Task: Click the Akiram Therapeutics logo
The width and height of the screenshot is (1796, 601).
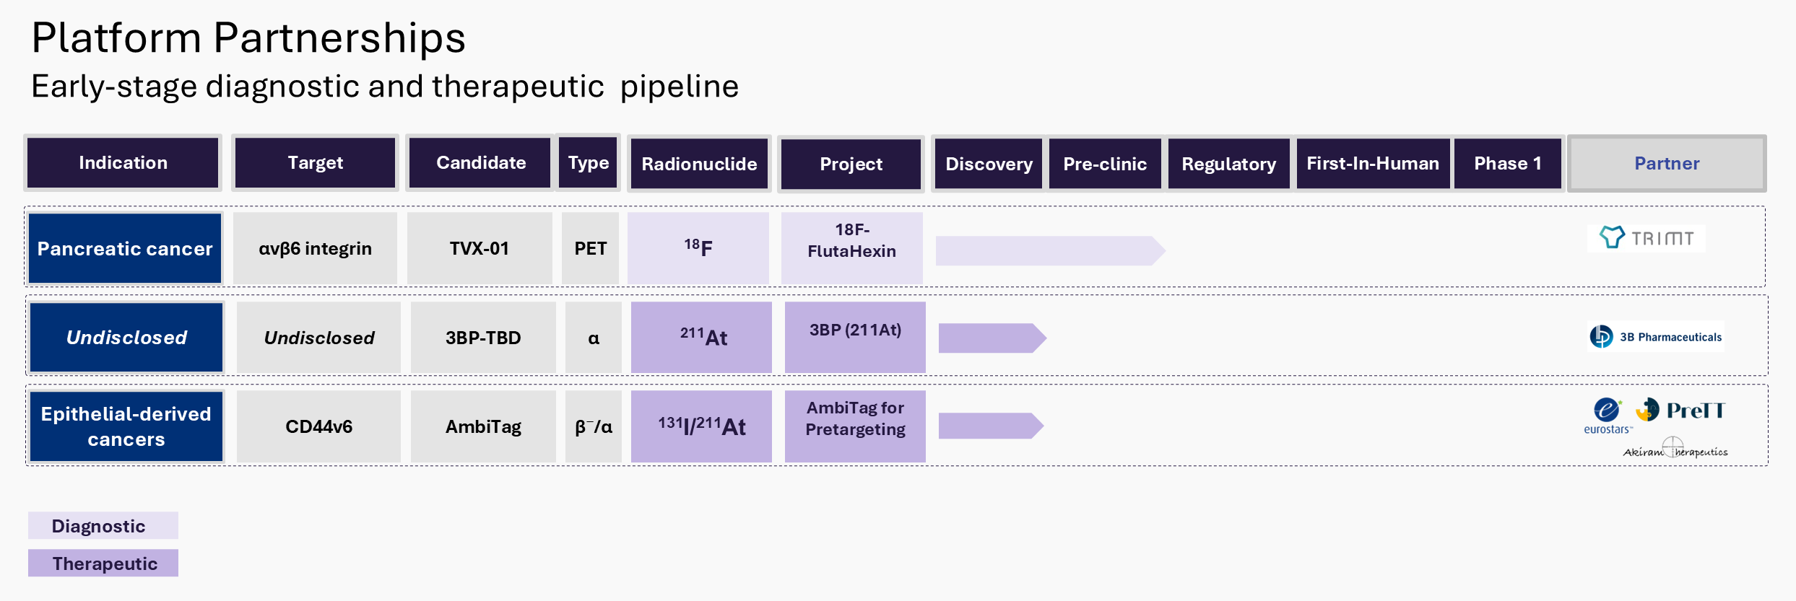Action: pyautogui.click(x=1675, y=449)
